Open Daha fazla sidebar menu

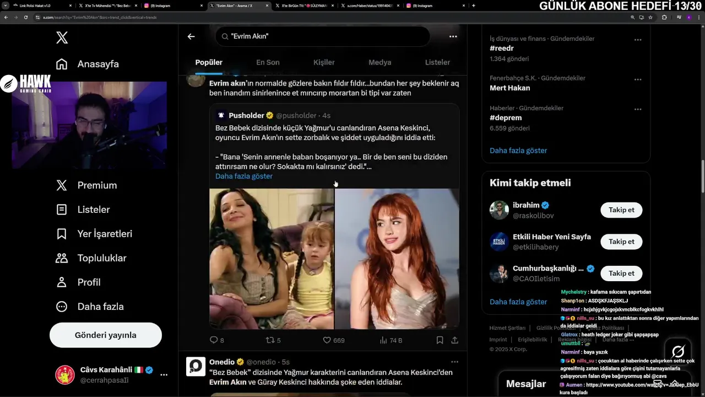(90, 307)
